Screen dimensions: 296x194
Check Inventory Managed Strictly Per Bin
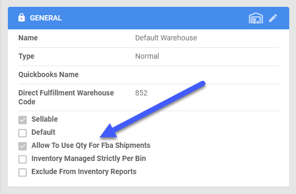point(23,159)
